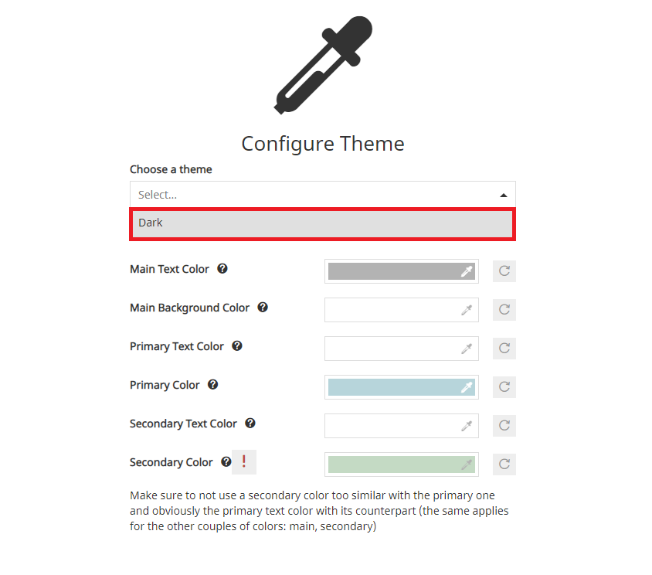The image size is (652, 575).
Task: Click help icon beside Main Background Color
Action: click(x=263, y=308)
